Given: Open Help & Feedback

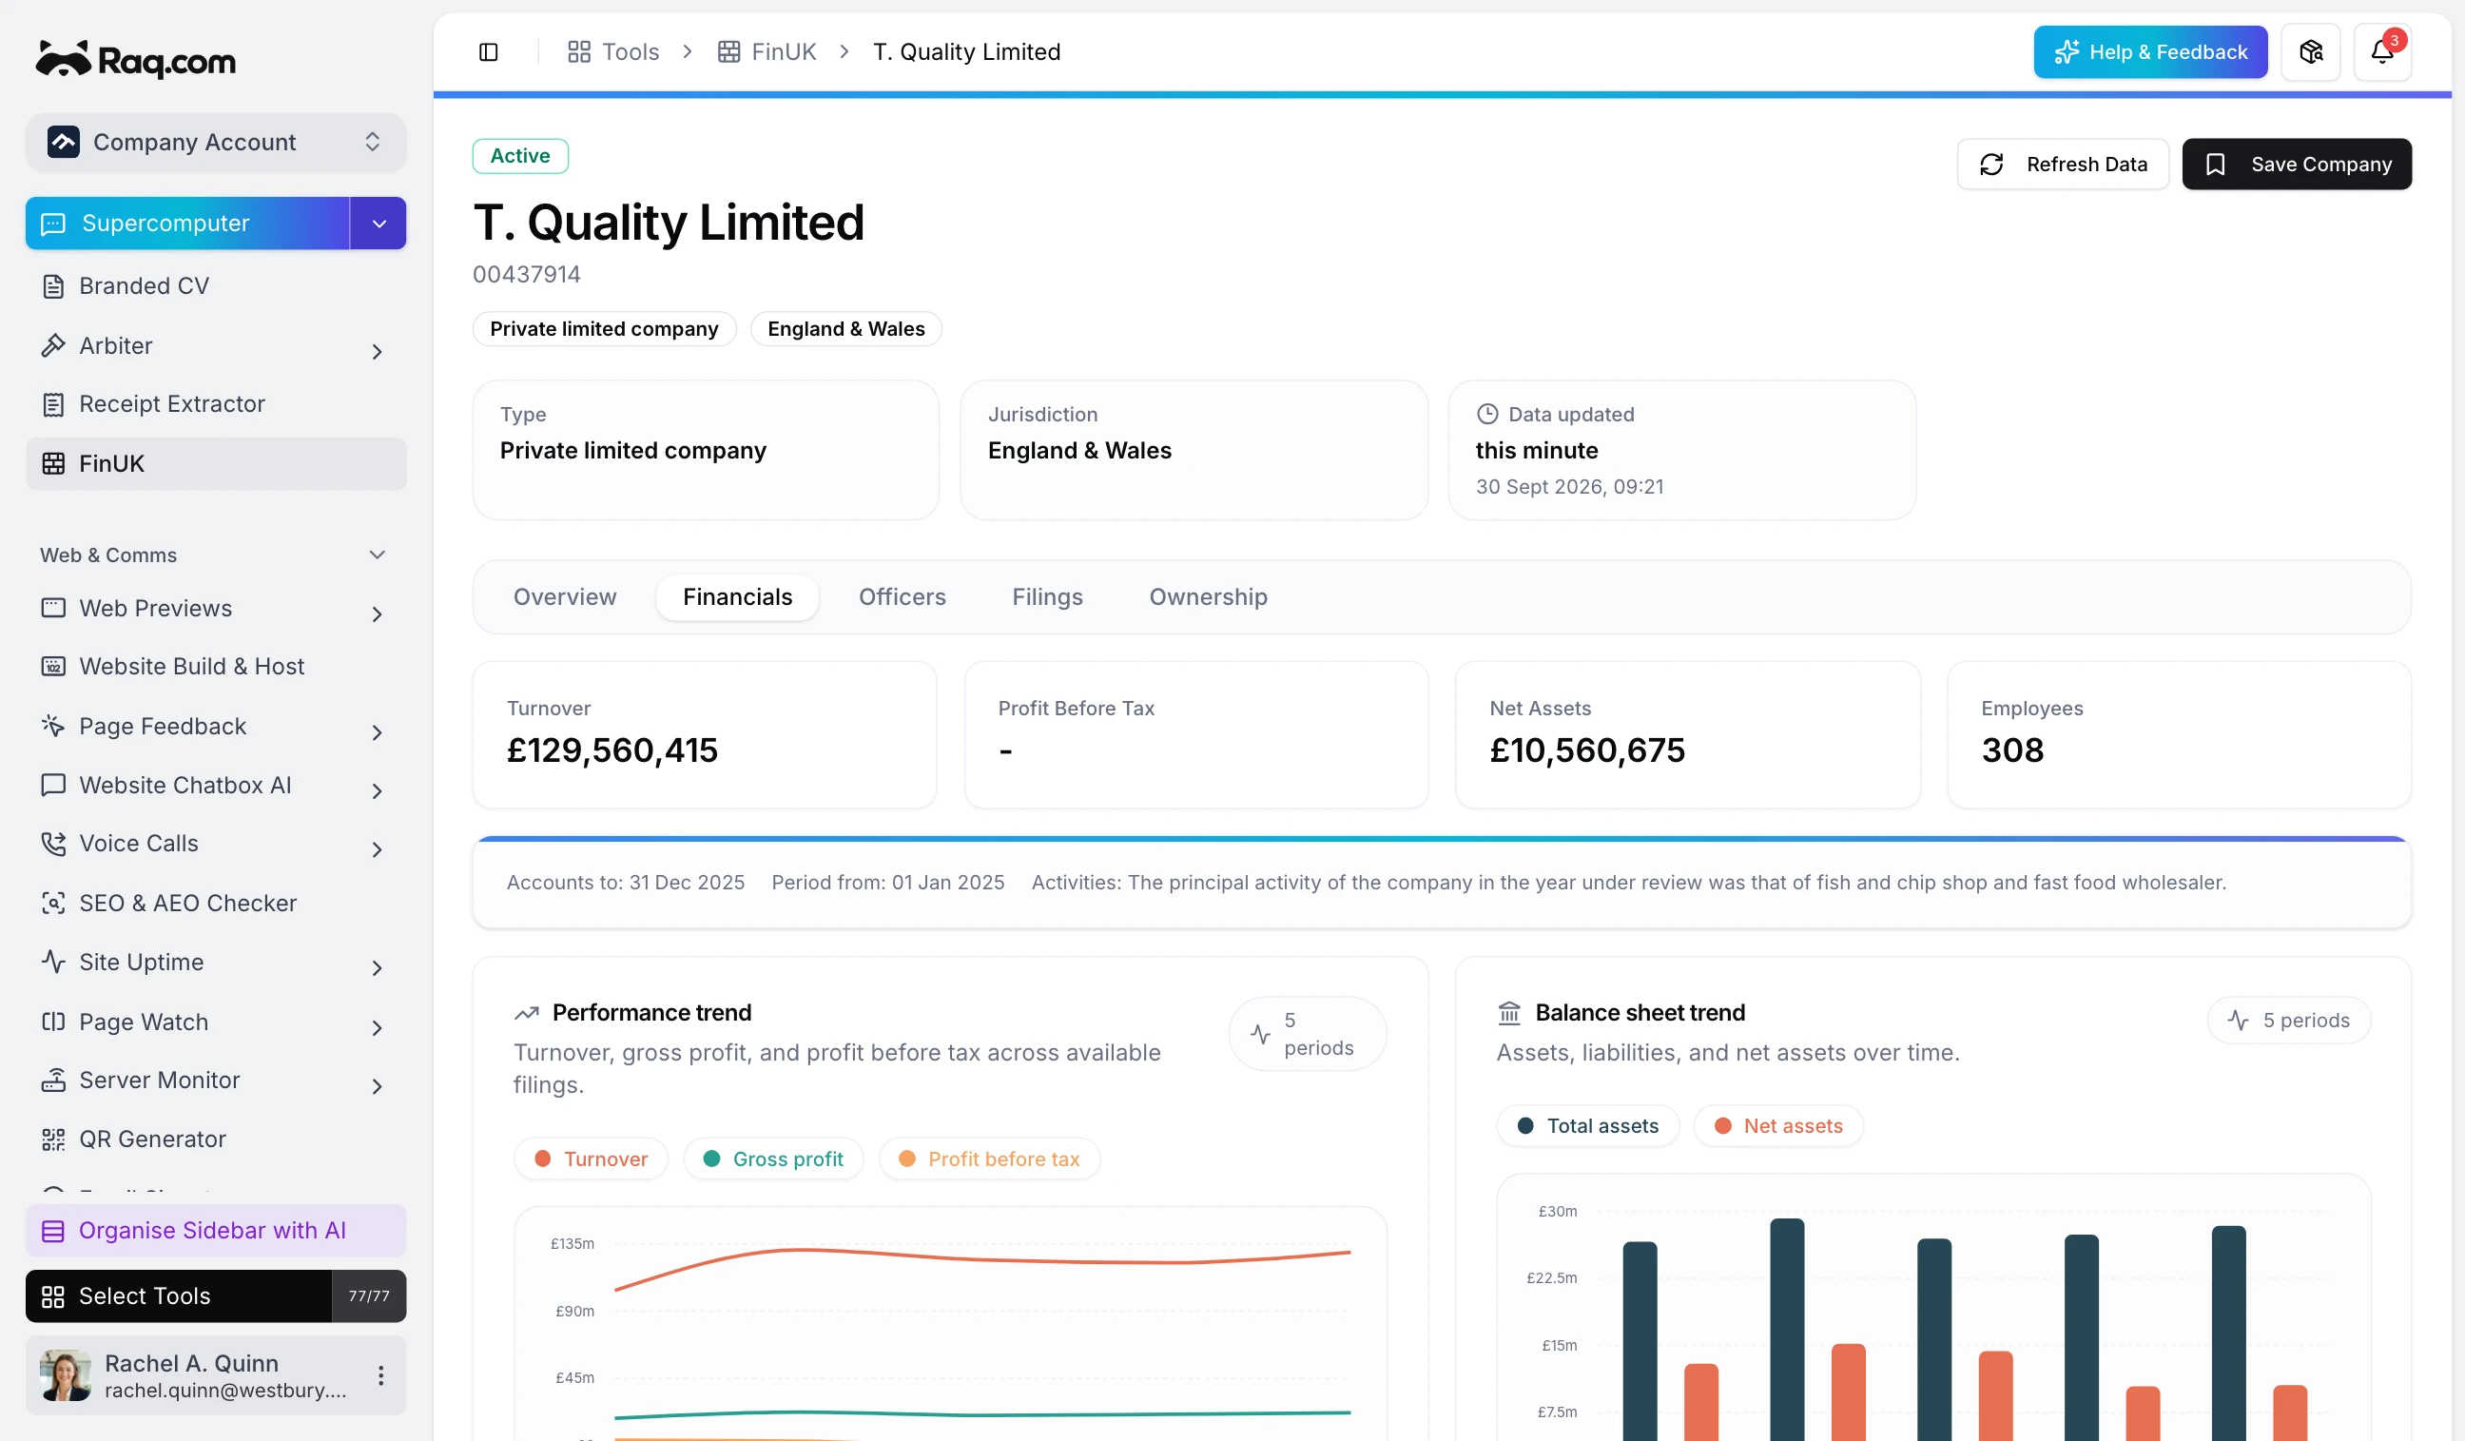Looking at the screenshot, I should [2150, 52].
